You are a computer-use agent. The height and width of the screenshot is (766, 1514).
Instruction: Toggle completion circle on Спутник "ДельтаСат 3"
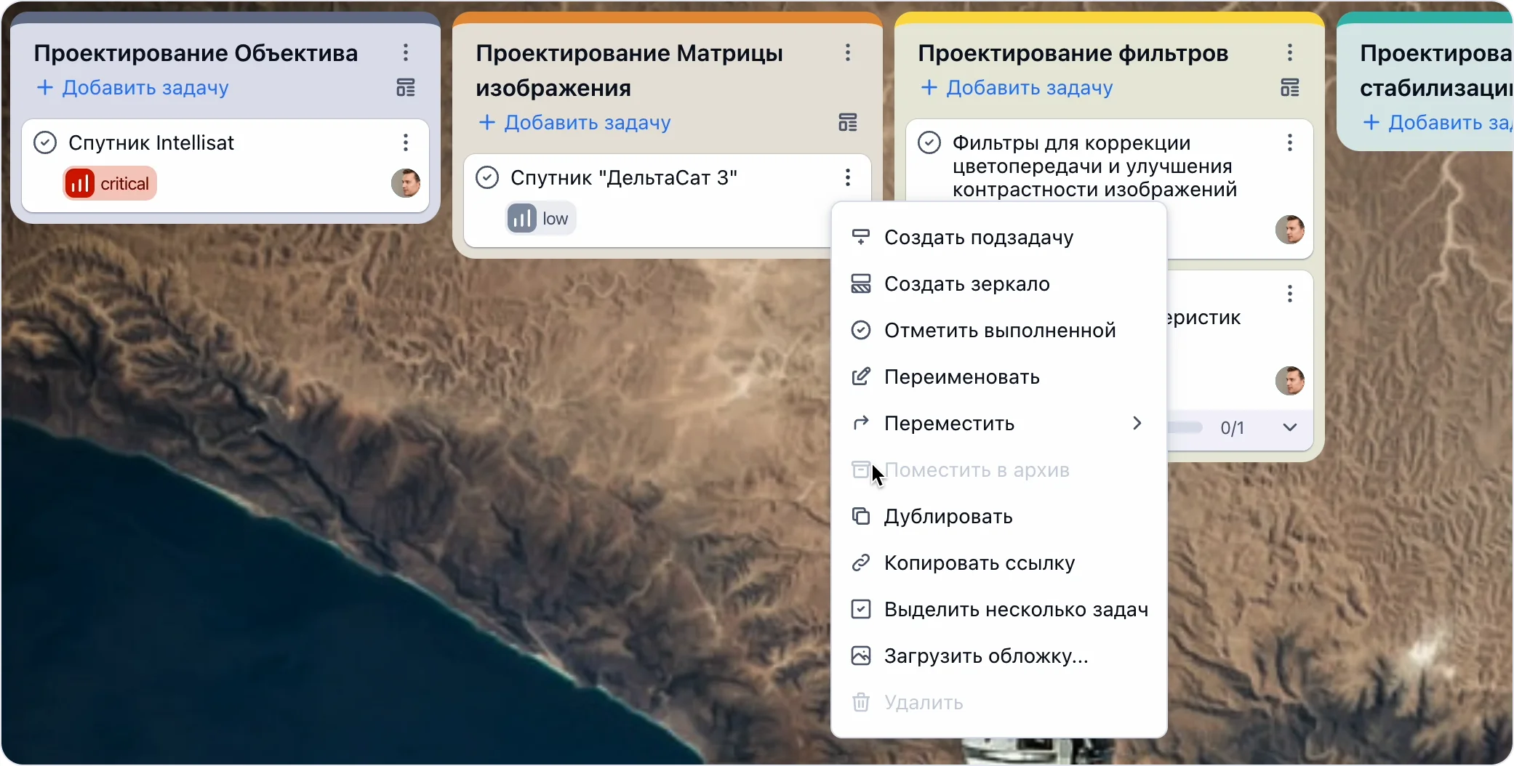(x=487, y=177)
